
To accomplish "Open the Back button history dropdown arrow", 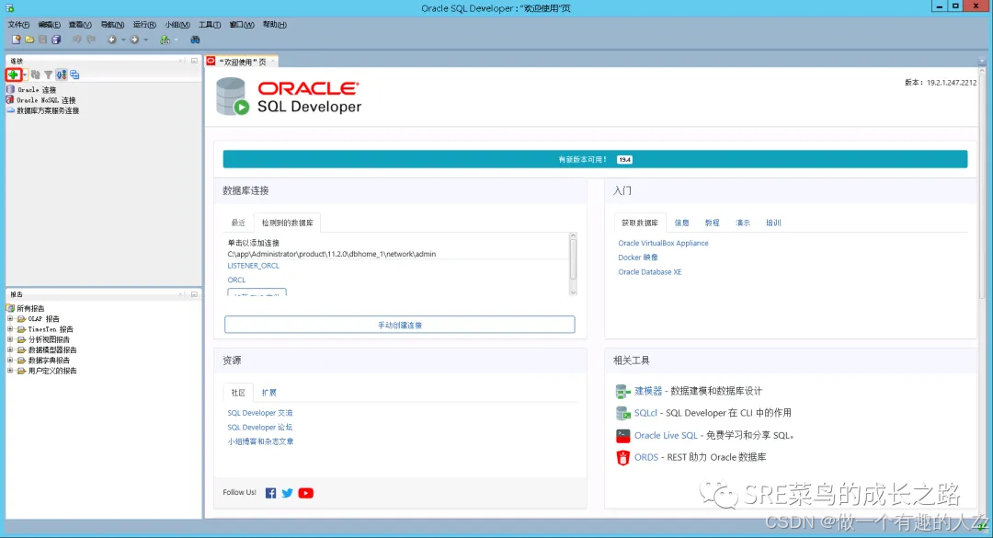I will pyautogui.click(x=123, y=40).
